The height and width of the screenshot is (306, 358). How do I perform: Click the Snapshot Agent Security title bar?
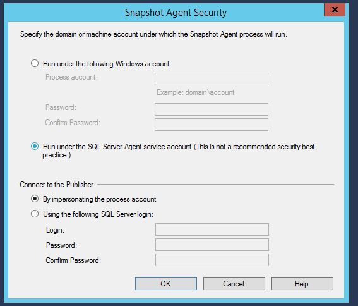(x=176, y=13)
